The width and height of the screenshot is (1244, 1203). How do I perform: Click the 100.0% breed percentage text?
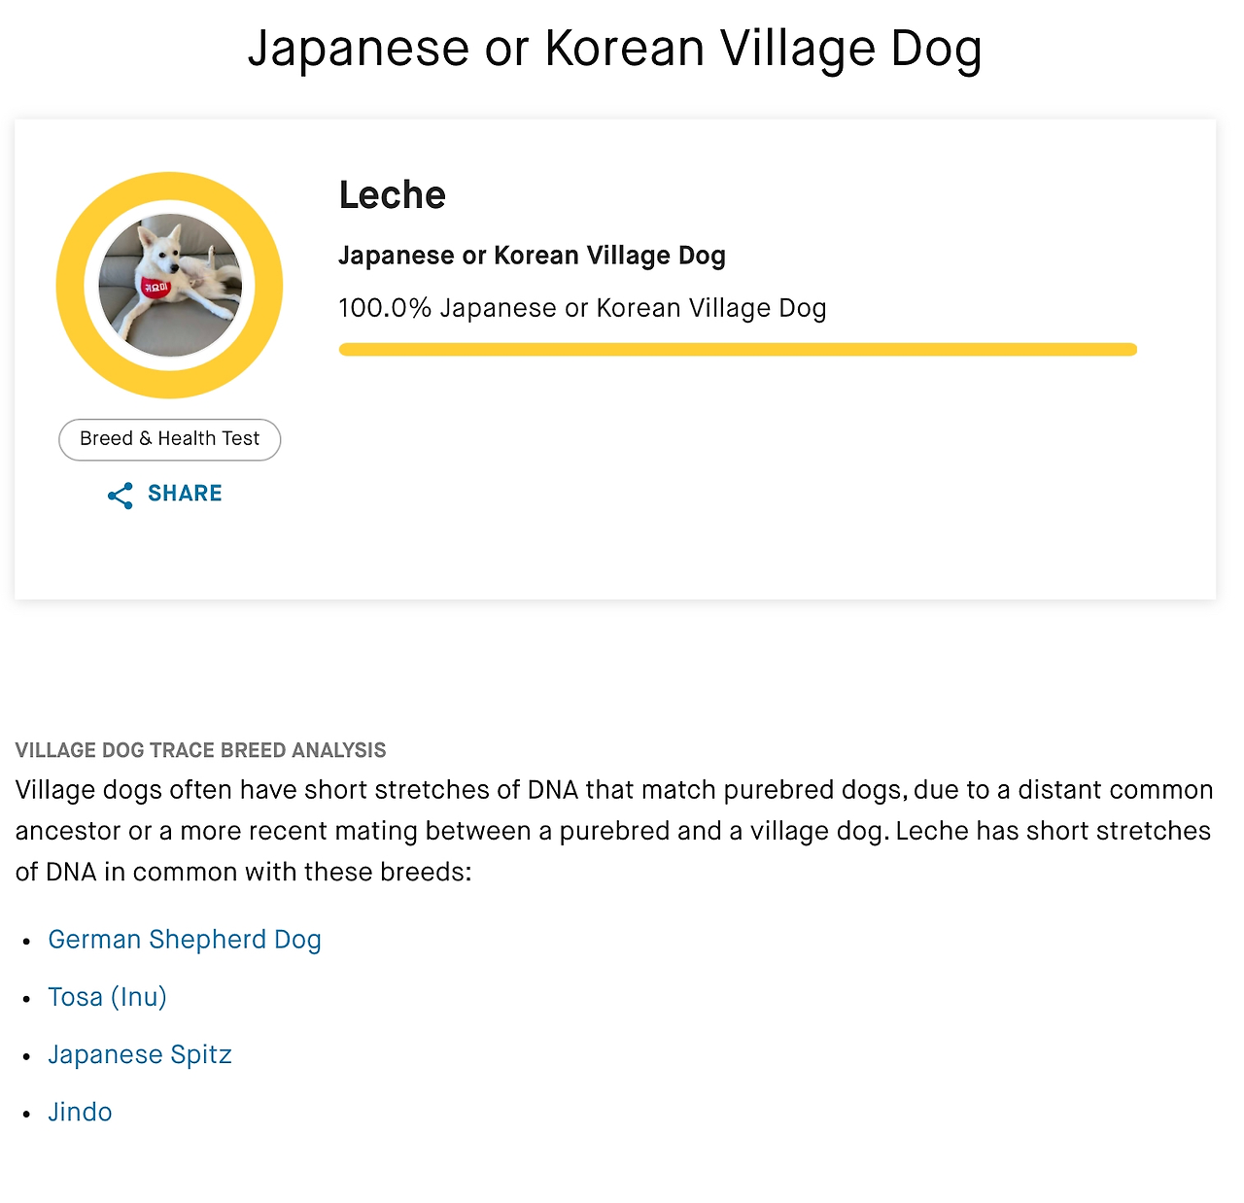pyautogui.click(x=582, y=308)
